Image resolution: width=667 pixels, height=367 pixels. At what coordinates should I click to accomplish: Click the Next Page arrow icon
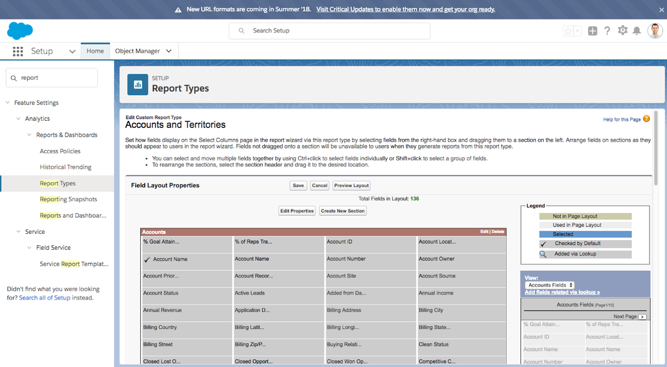click(642, 317)
